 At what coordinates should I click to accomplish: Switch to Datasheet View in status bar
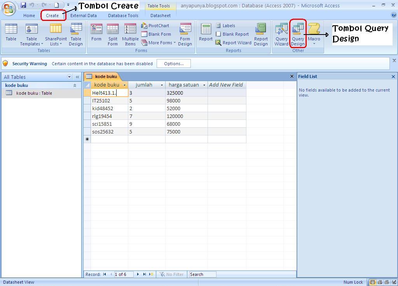[x=372, y=282]
